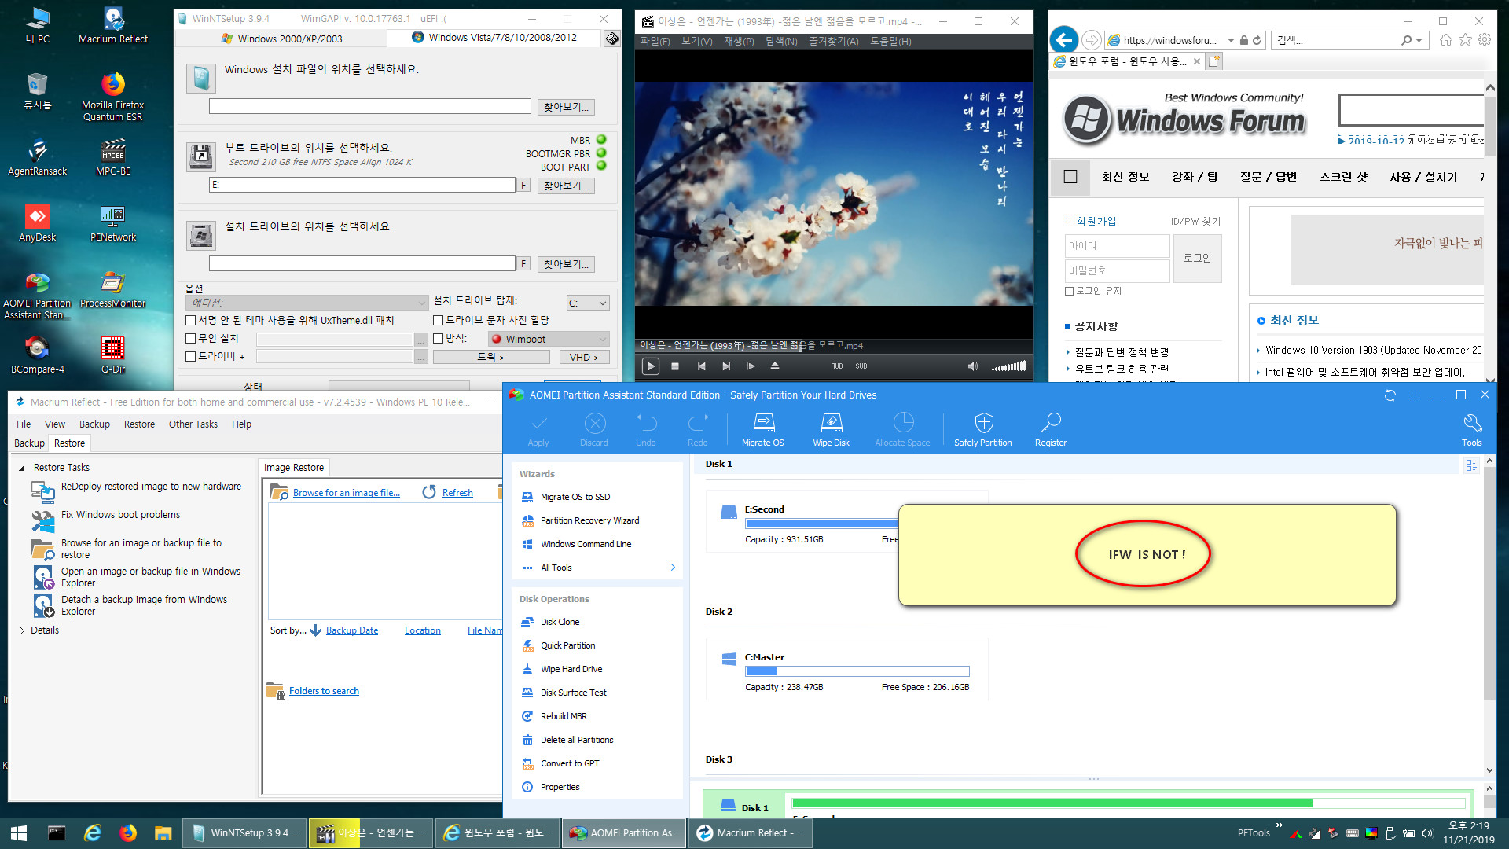The height and width of the screenshot is (849, 1509).
Task: Open install drive letter C: dropdown
Action: pyautogui.click(x=588, y=303)
